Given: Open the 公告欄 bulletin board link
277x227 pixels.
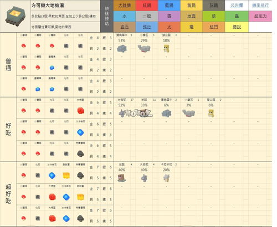Looking at the screenshot, I should pos(237,6).
